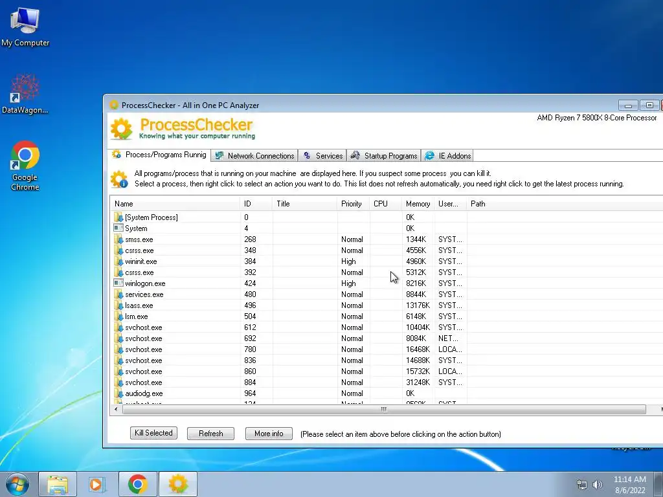This screenshot has width=663, height=497.
Task: Click the ProcessChecker gear logo
Action: pyautogui.click(x=121, y=129)
